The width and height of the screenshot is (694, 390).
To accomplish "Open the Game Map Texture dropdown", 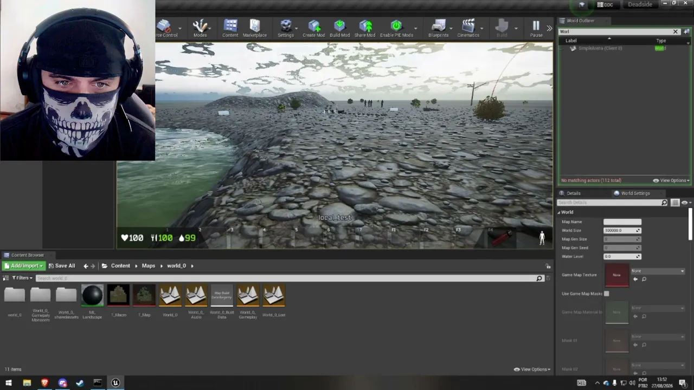I will click(x=658, y=271).
